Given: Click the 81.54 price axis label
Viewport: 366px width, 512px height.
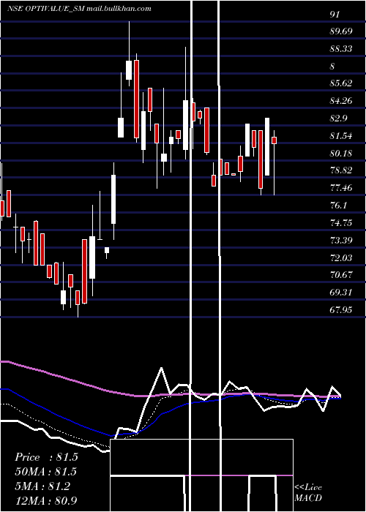Looking at the screenshot, I should pyautogui.click(x=341, y=136).
